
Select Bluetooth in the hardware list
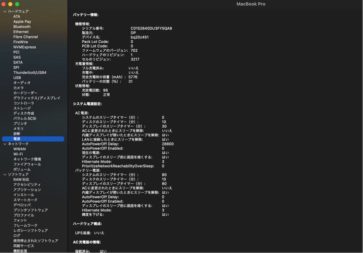(22, 27)
